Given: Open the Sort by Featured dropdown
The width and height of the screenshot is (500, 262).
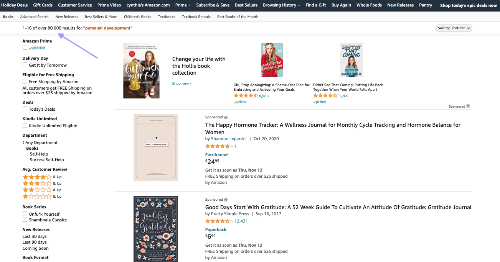Looking at the screenshot, I should click(x=454, y=28).
